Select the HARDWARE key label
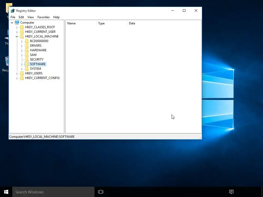263x197 pixels. 38,50
